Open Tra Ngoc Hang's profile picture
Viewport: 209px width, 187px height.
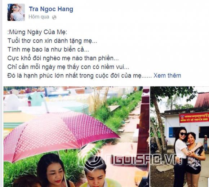click(16, 12)
